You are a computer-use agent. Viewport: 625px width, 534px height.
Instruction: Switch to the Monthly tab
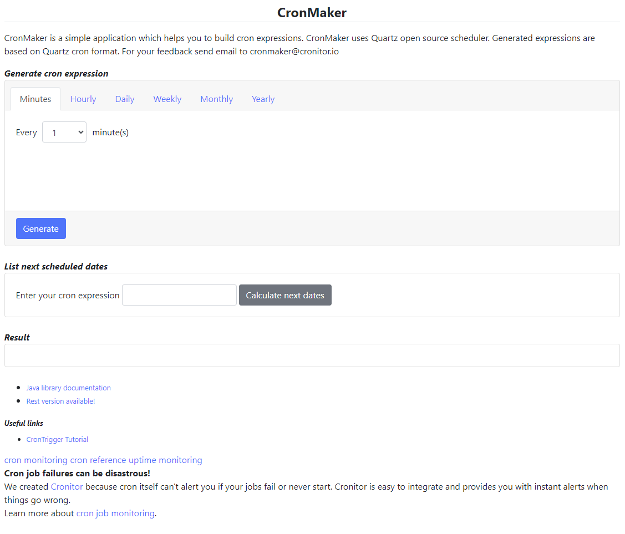pos(216,99)
